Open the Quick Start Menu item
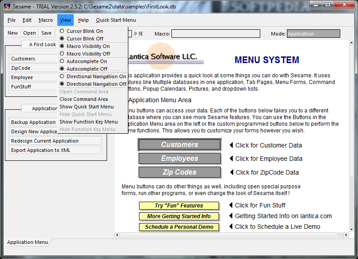358x259 pixels. pos(116,20)
